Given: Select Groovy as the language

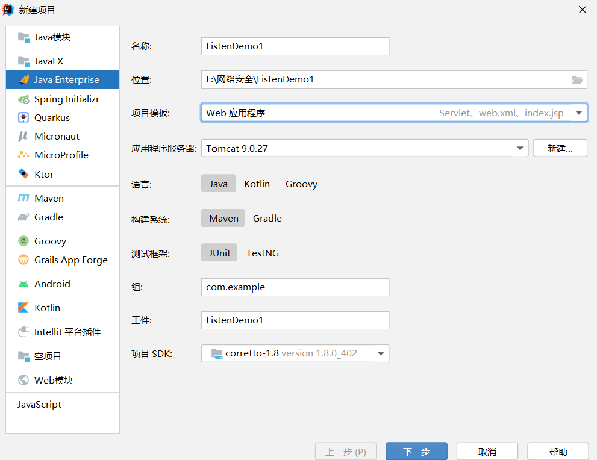Looking at the screenshot, I should [x=302, y=184].
